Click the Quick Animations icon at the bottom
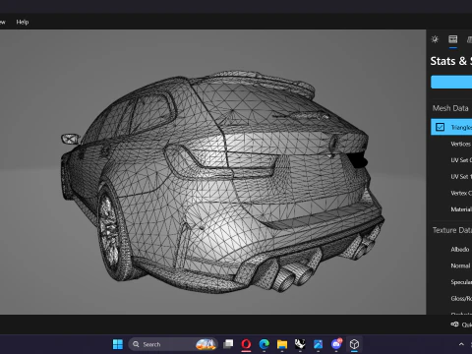 454,324
